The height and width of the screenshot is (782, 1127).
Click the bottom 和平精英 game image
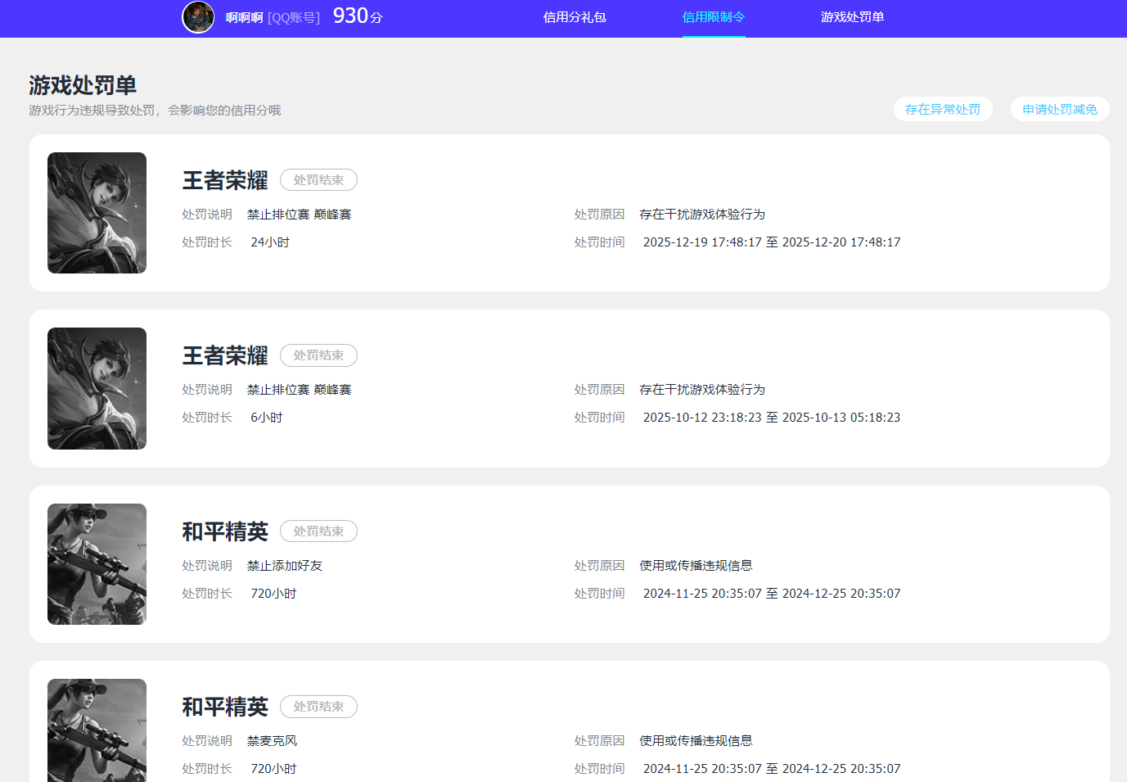coord(97,730)
